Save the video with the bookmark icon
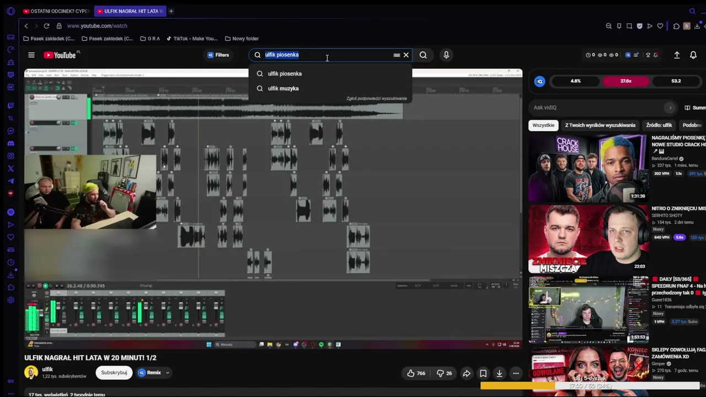 483,373
